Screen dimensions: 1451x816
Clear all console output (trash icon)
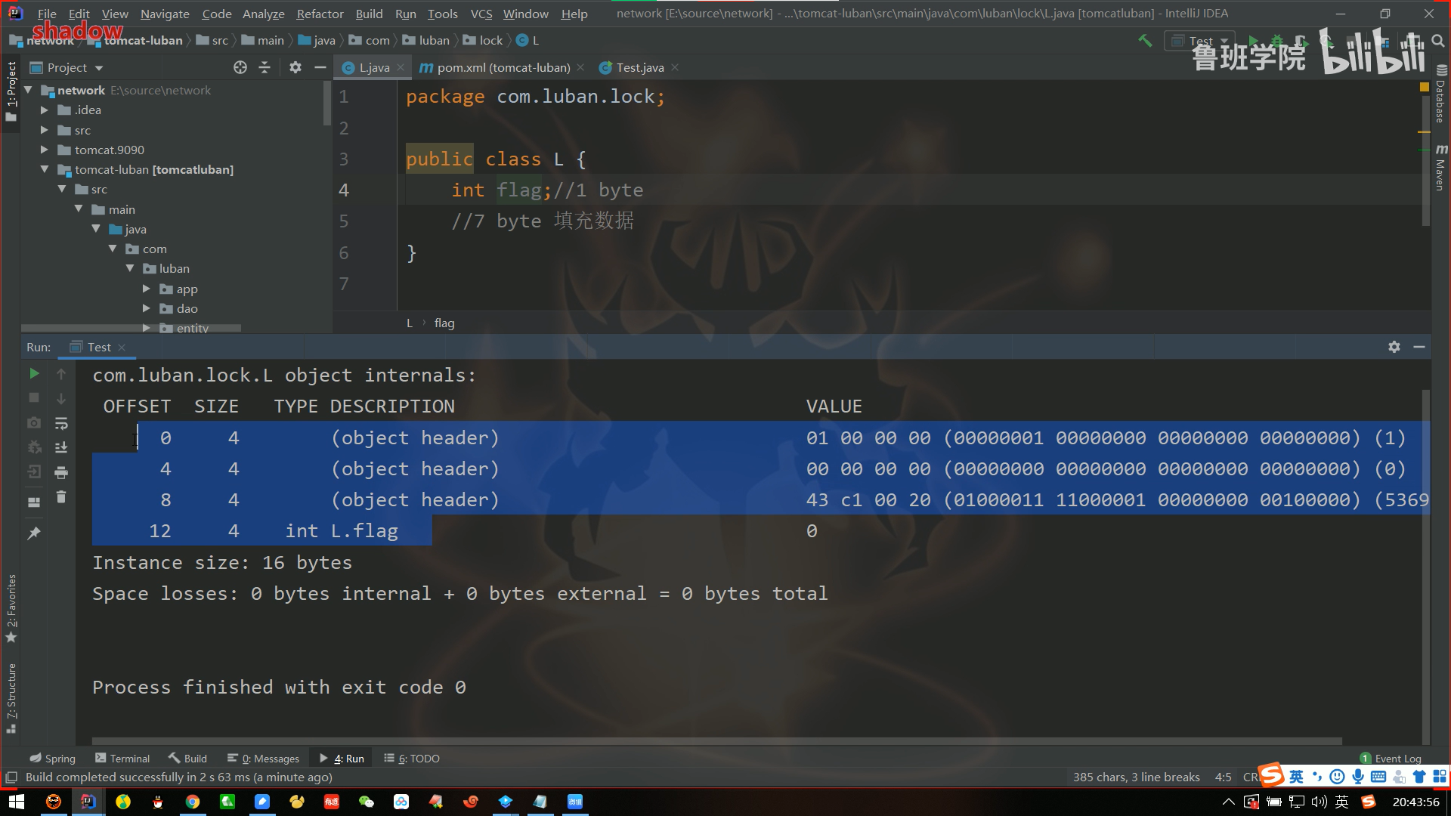click(61, 497)
